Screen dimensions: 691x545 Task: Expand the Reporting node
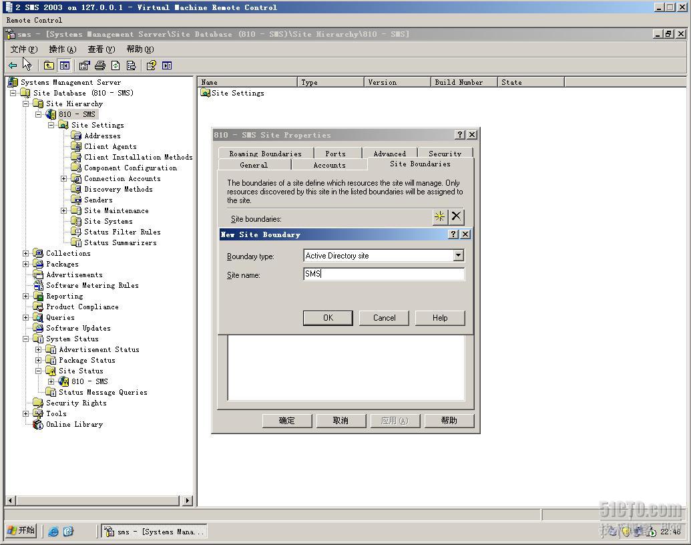click(26, 297)
